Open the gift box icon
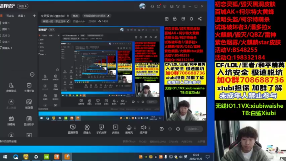 point(167,19)
